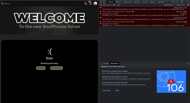This screenshot has height=103, width=190.
Task: Click the Go Back button
Action: 41,68
